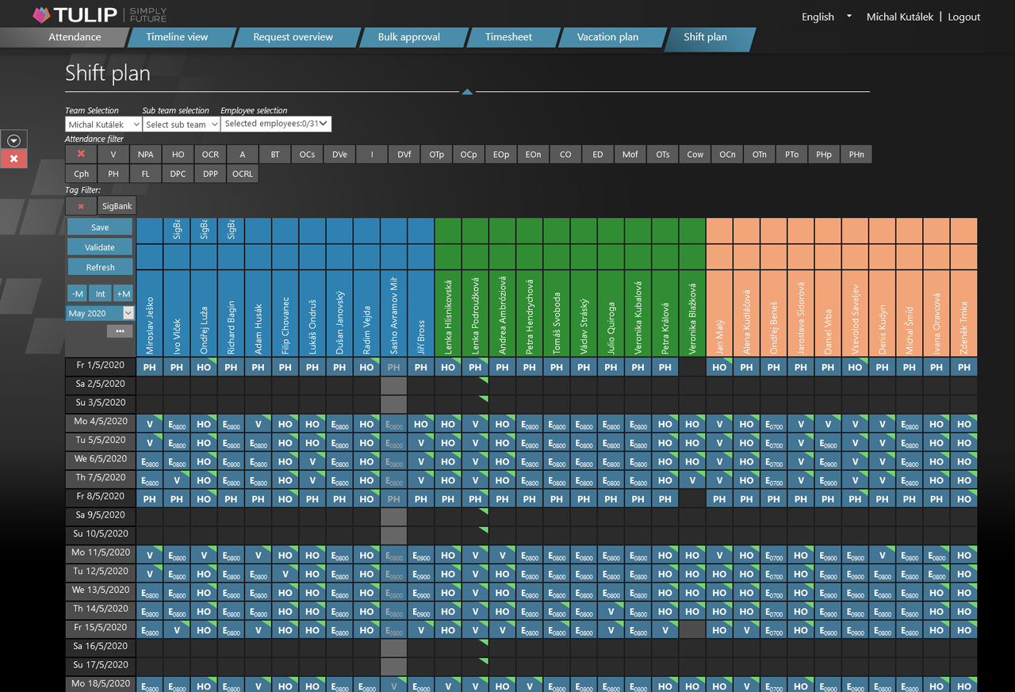Collapse the sidebar with the circled arrow icon

click(13, 140)
